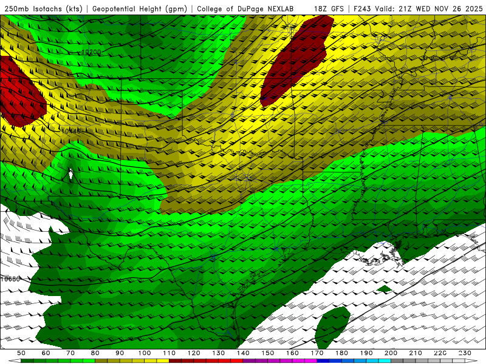Select the dark gray legend swatch at 200

coord(397,361)
